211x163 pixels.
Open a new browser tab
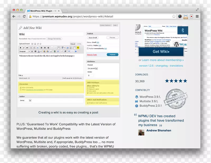click(x=65, y=11)
